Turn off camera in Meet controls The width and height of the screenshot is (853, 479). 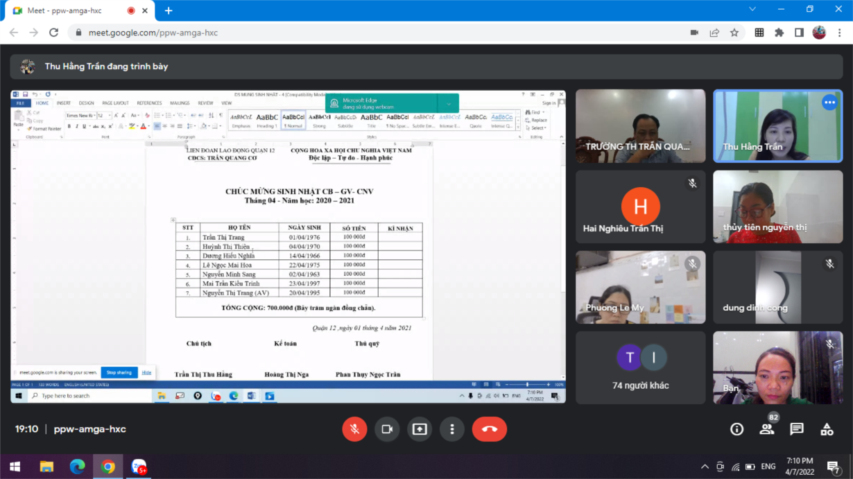click(387, 429)
